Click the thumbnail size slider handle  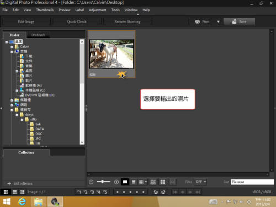coord(103,182)
